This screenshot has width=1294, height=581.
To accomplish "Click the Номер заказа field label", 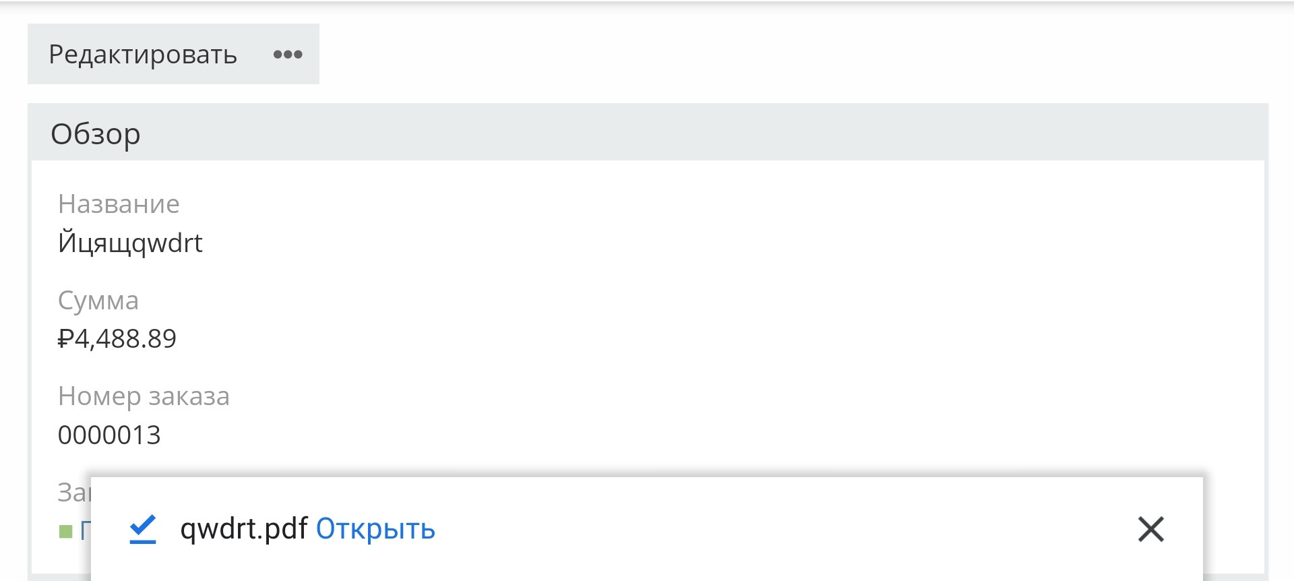I will click(x=144, y=396).
